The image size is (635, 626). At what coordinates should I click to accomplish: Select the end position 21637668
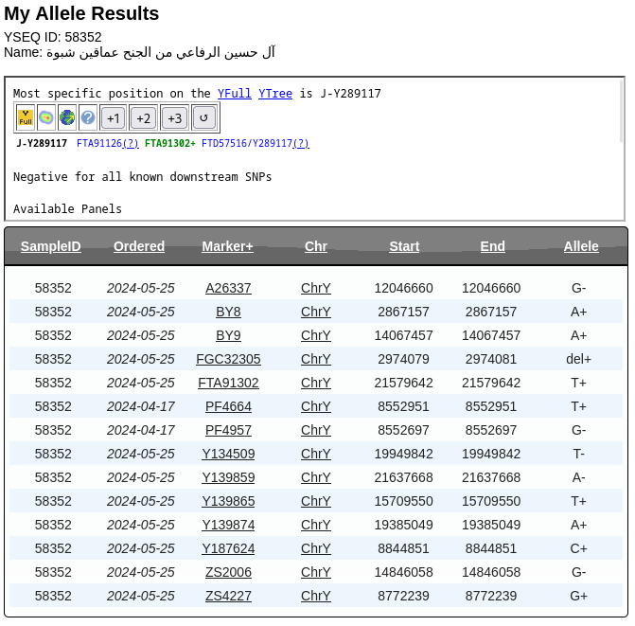coord(491,477)
